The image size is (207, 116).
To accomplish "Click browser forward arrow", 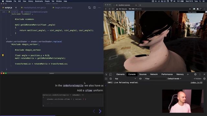I will point(109,9).
